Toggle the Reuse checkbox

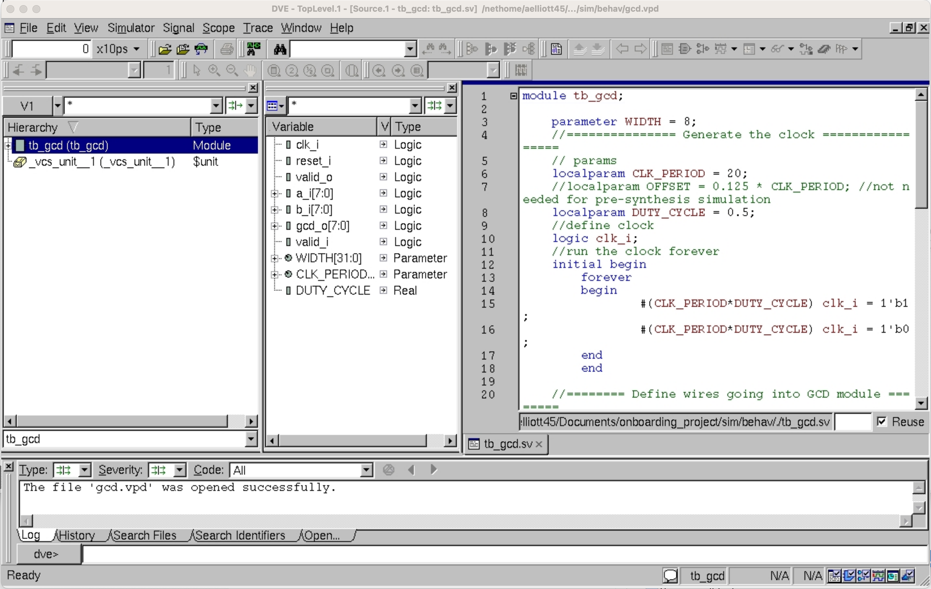882,422
